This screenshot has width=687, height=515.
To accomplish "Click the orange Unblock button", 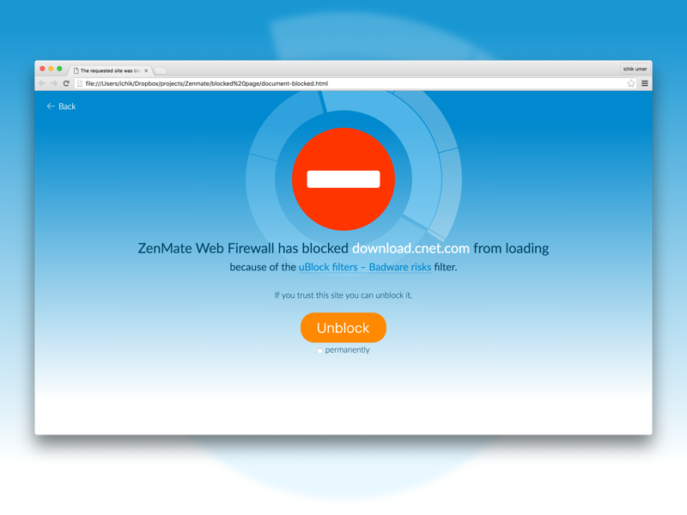I will [343, 328].
